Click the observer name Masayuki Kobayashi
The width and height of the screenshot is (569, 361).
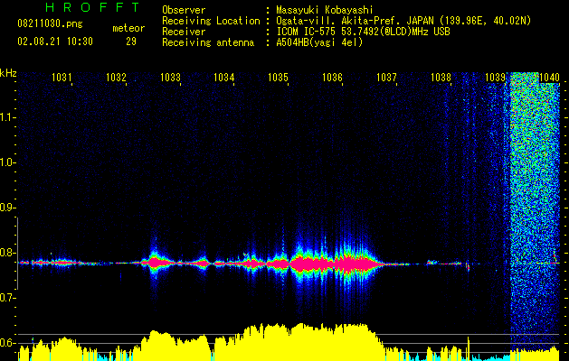(x=325, y=10)
